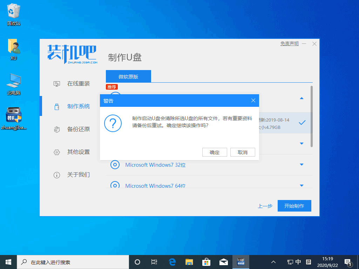Dismiss the warning via 取消
The height and width of the screenshot is (269, 359).
[243, 152]
